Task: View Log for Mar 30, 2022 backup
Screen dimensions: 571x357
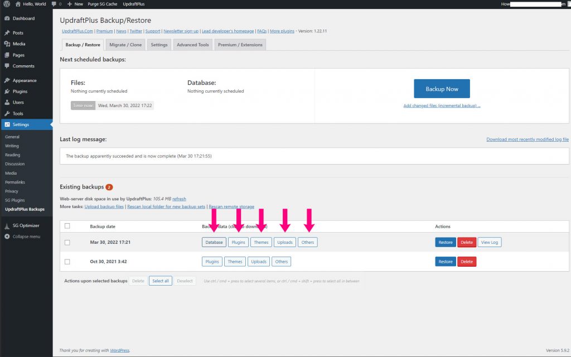Action: click(490, 242)
